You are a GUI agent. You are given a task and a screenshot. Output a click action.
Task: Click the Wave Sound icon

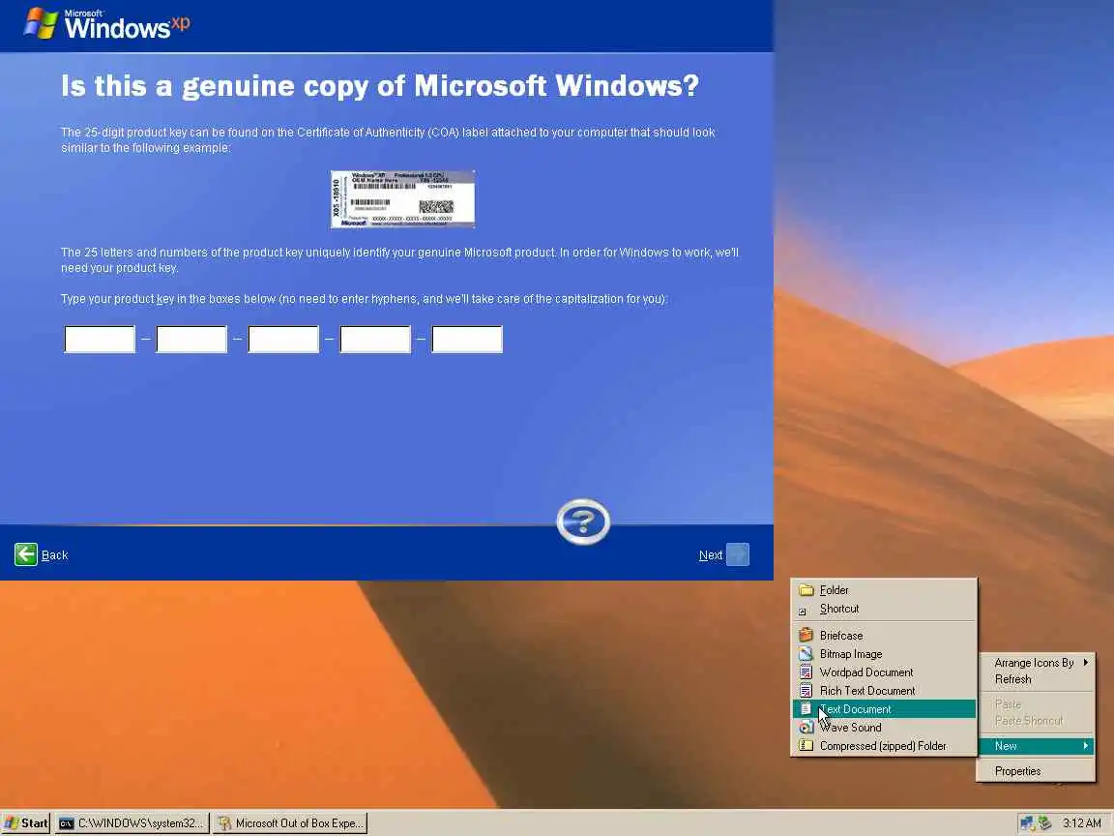(x=806, y=728)
